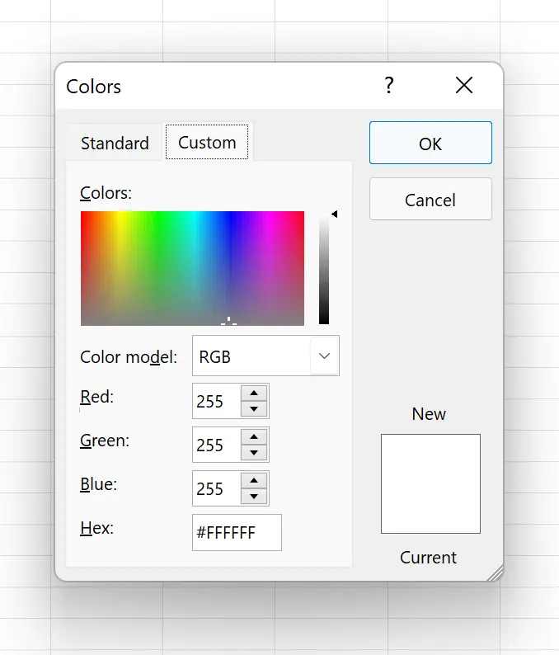Click the crosshair marker in color spectrum
Image resolution: width=559 pixels, height=655 pixels.
tap(228, 321)
